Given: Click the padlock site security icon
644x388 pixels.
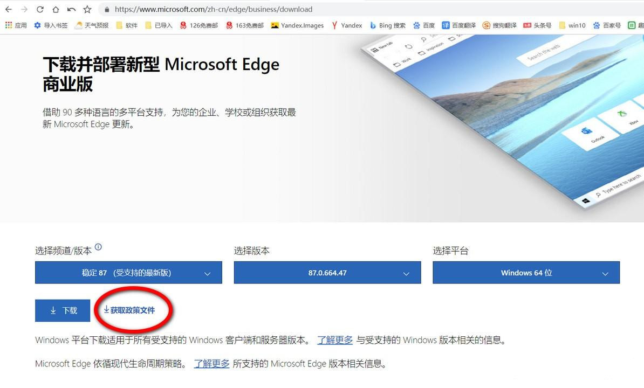Looking at the screenshot, I should coord(107,9).
